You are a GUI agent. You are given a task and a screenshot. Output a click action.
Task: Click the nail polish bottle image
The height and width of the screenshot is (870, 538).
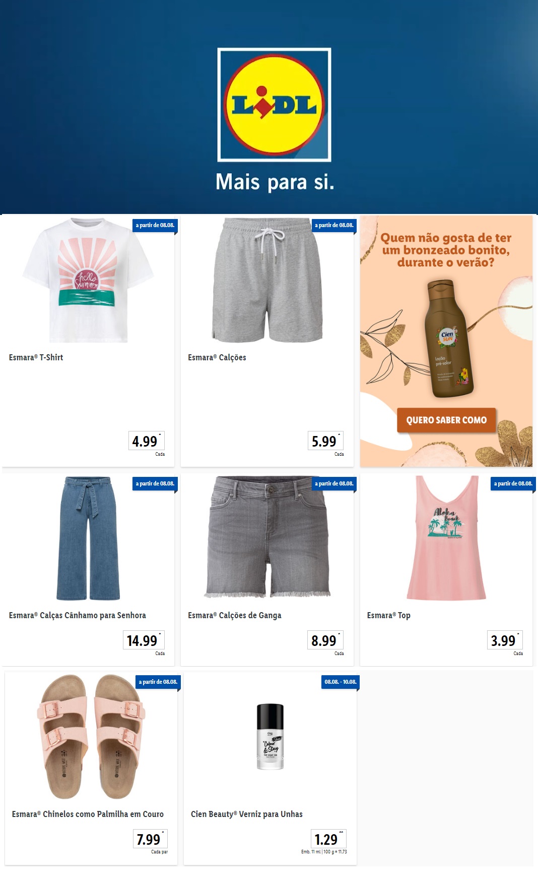270,737
